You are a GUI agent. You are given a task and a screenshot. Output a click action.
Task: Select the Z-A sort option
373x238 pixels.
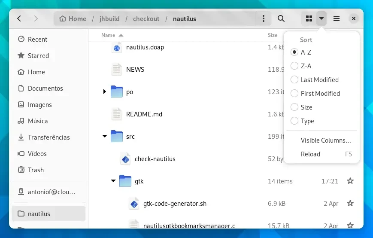(322, 66)
